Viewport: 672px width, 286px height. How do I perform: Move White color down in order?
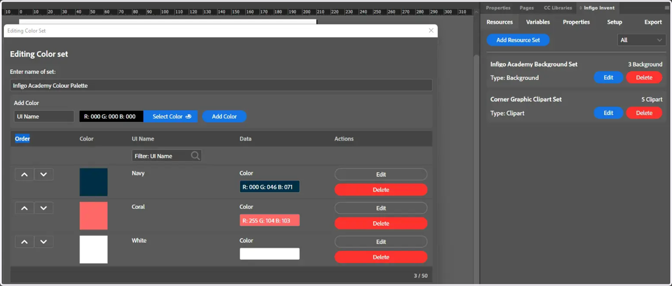coord(44,242)
